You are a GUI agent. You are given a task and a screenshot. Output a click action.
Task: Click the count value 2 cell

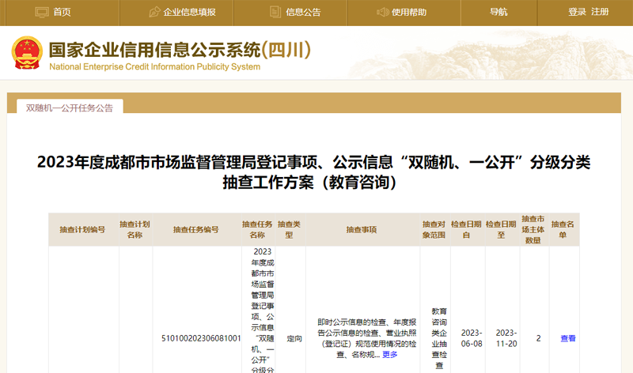coord(539,338)
